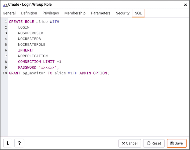Select the Membership tab
Viewport: 190px width, 150px height.
(75, 13)
